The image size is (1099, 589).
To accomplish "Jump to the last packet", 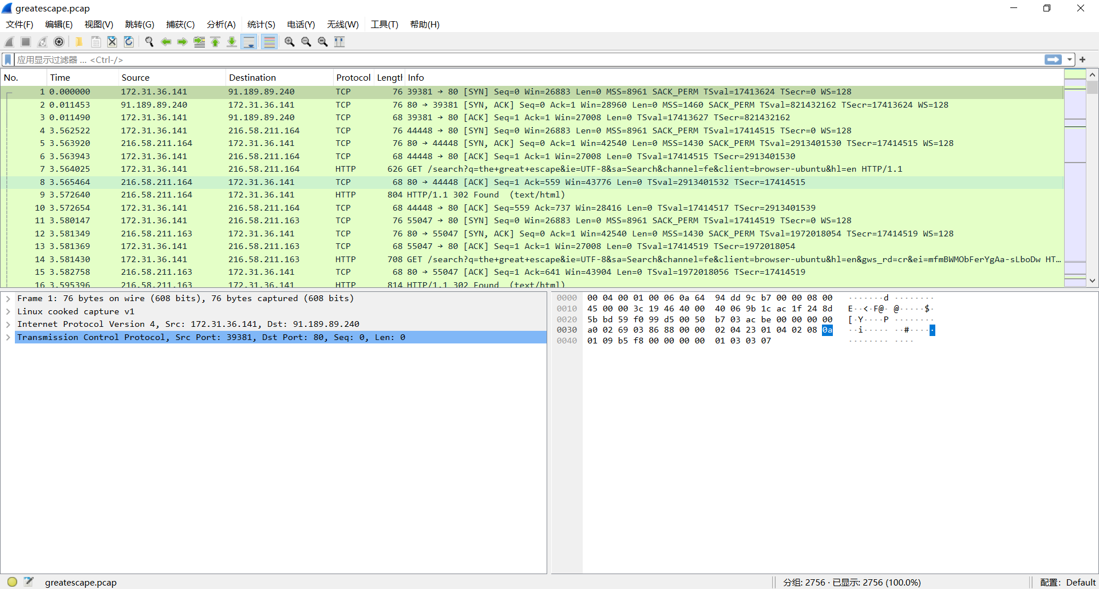I will pyautogui.click(x=232, y=42).
